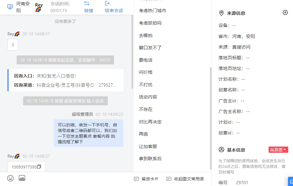Click session notice 会话编号 34355
The image size is (293, 186).
pyautogui.click(x=65, y=60)
